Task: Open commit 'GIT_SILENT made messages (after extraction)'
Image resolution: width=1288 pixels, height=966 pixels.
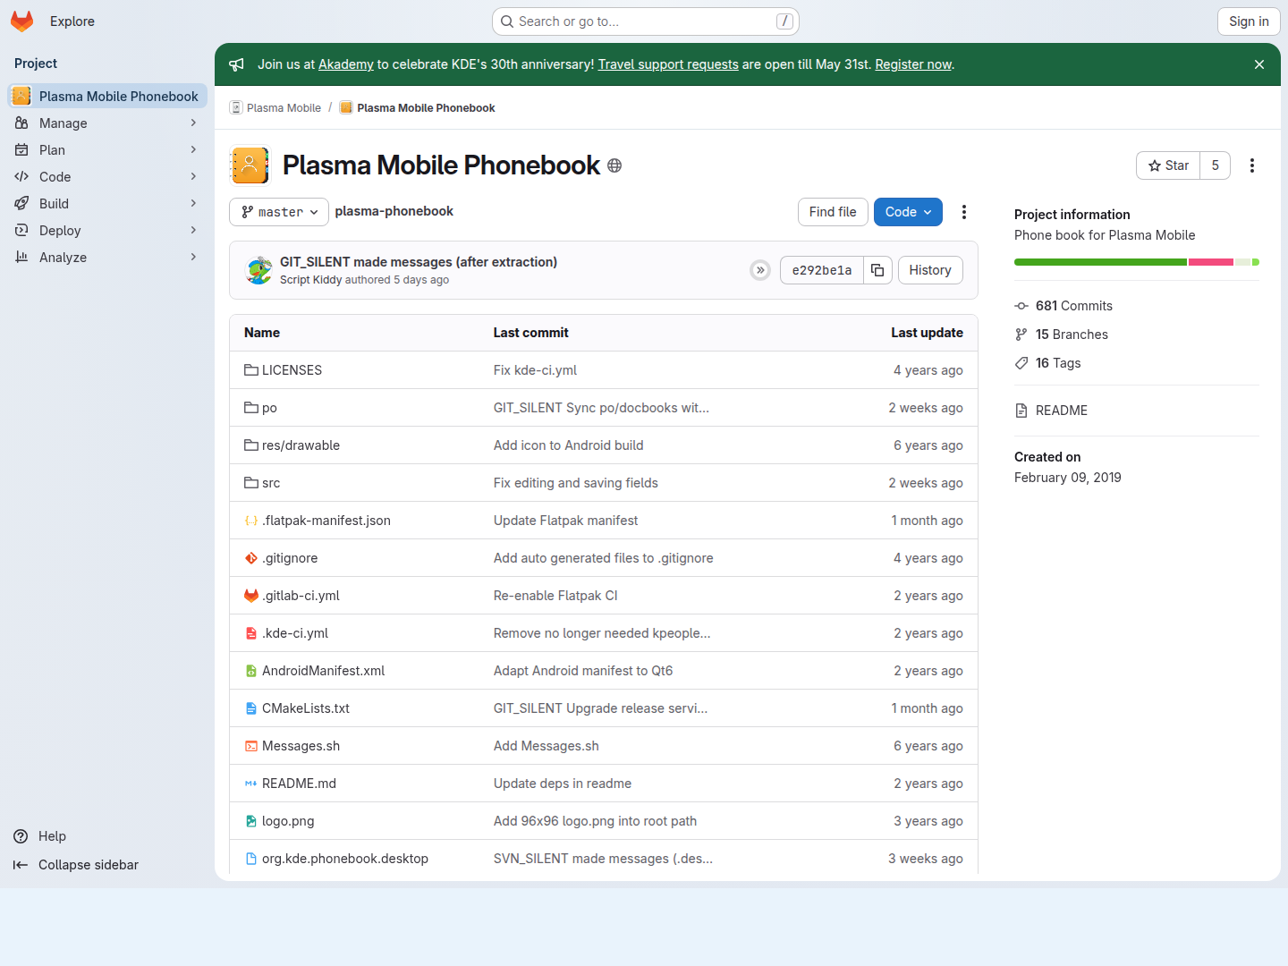Action: coord(419,262)
